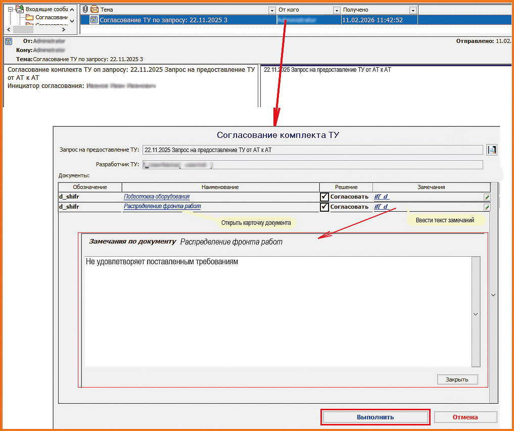Open the Тема column filter dropdown
Viewport: 514px width, 431px height.
point(271,10)
